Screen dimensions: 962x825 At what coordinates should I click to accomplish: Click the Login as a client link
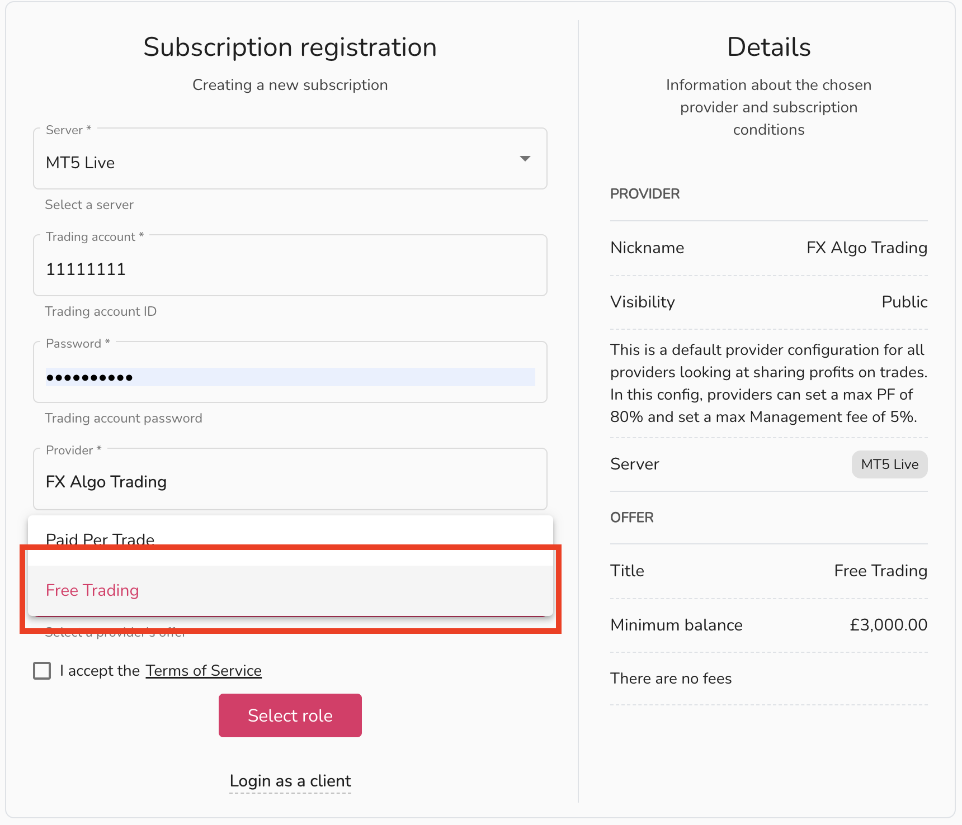click(290, 781)
